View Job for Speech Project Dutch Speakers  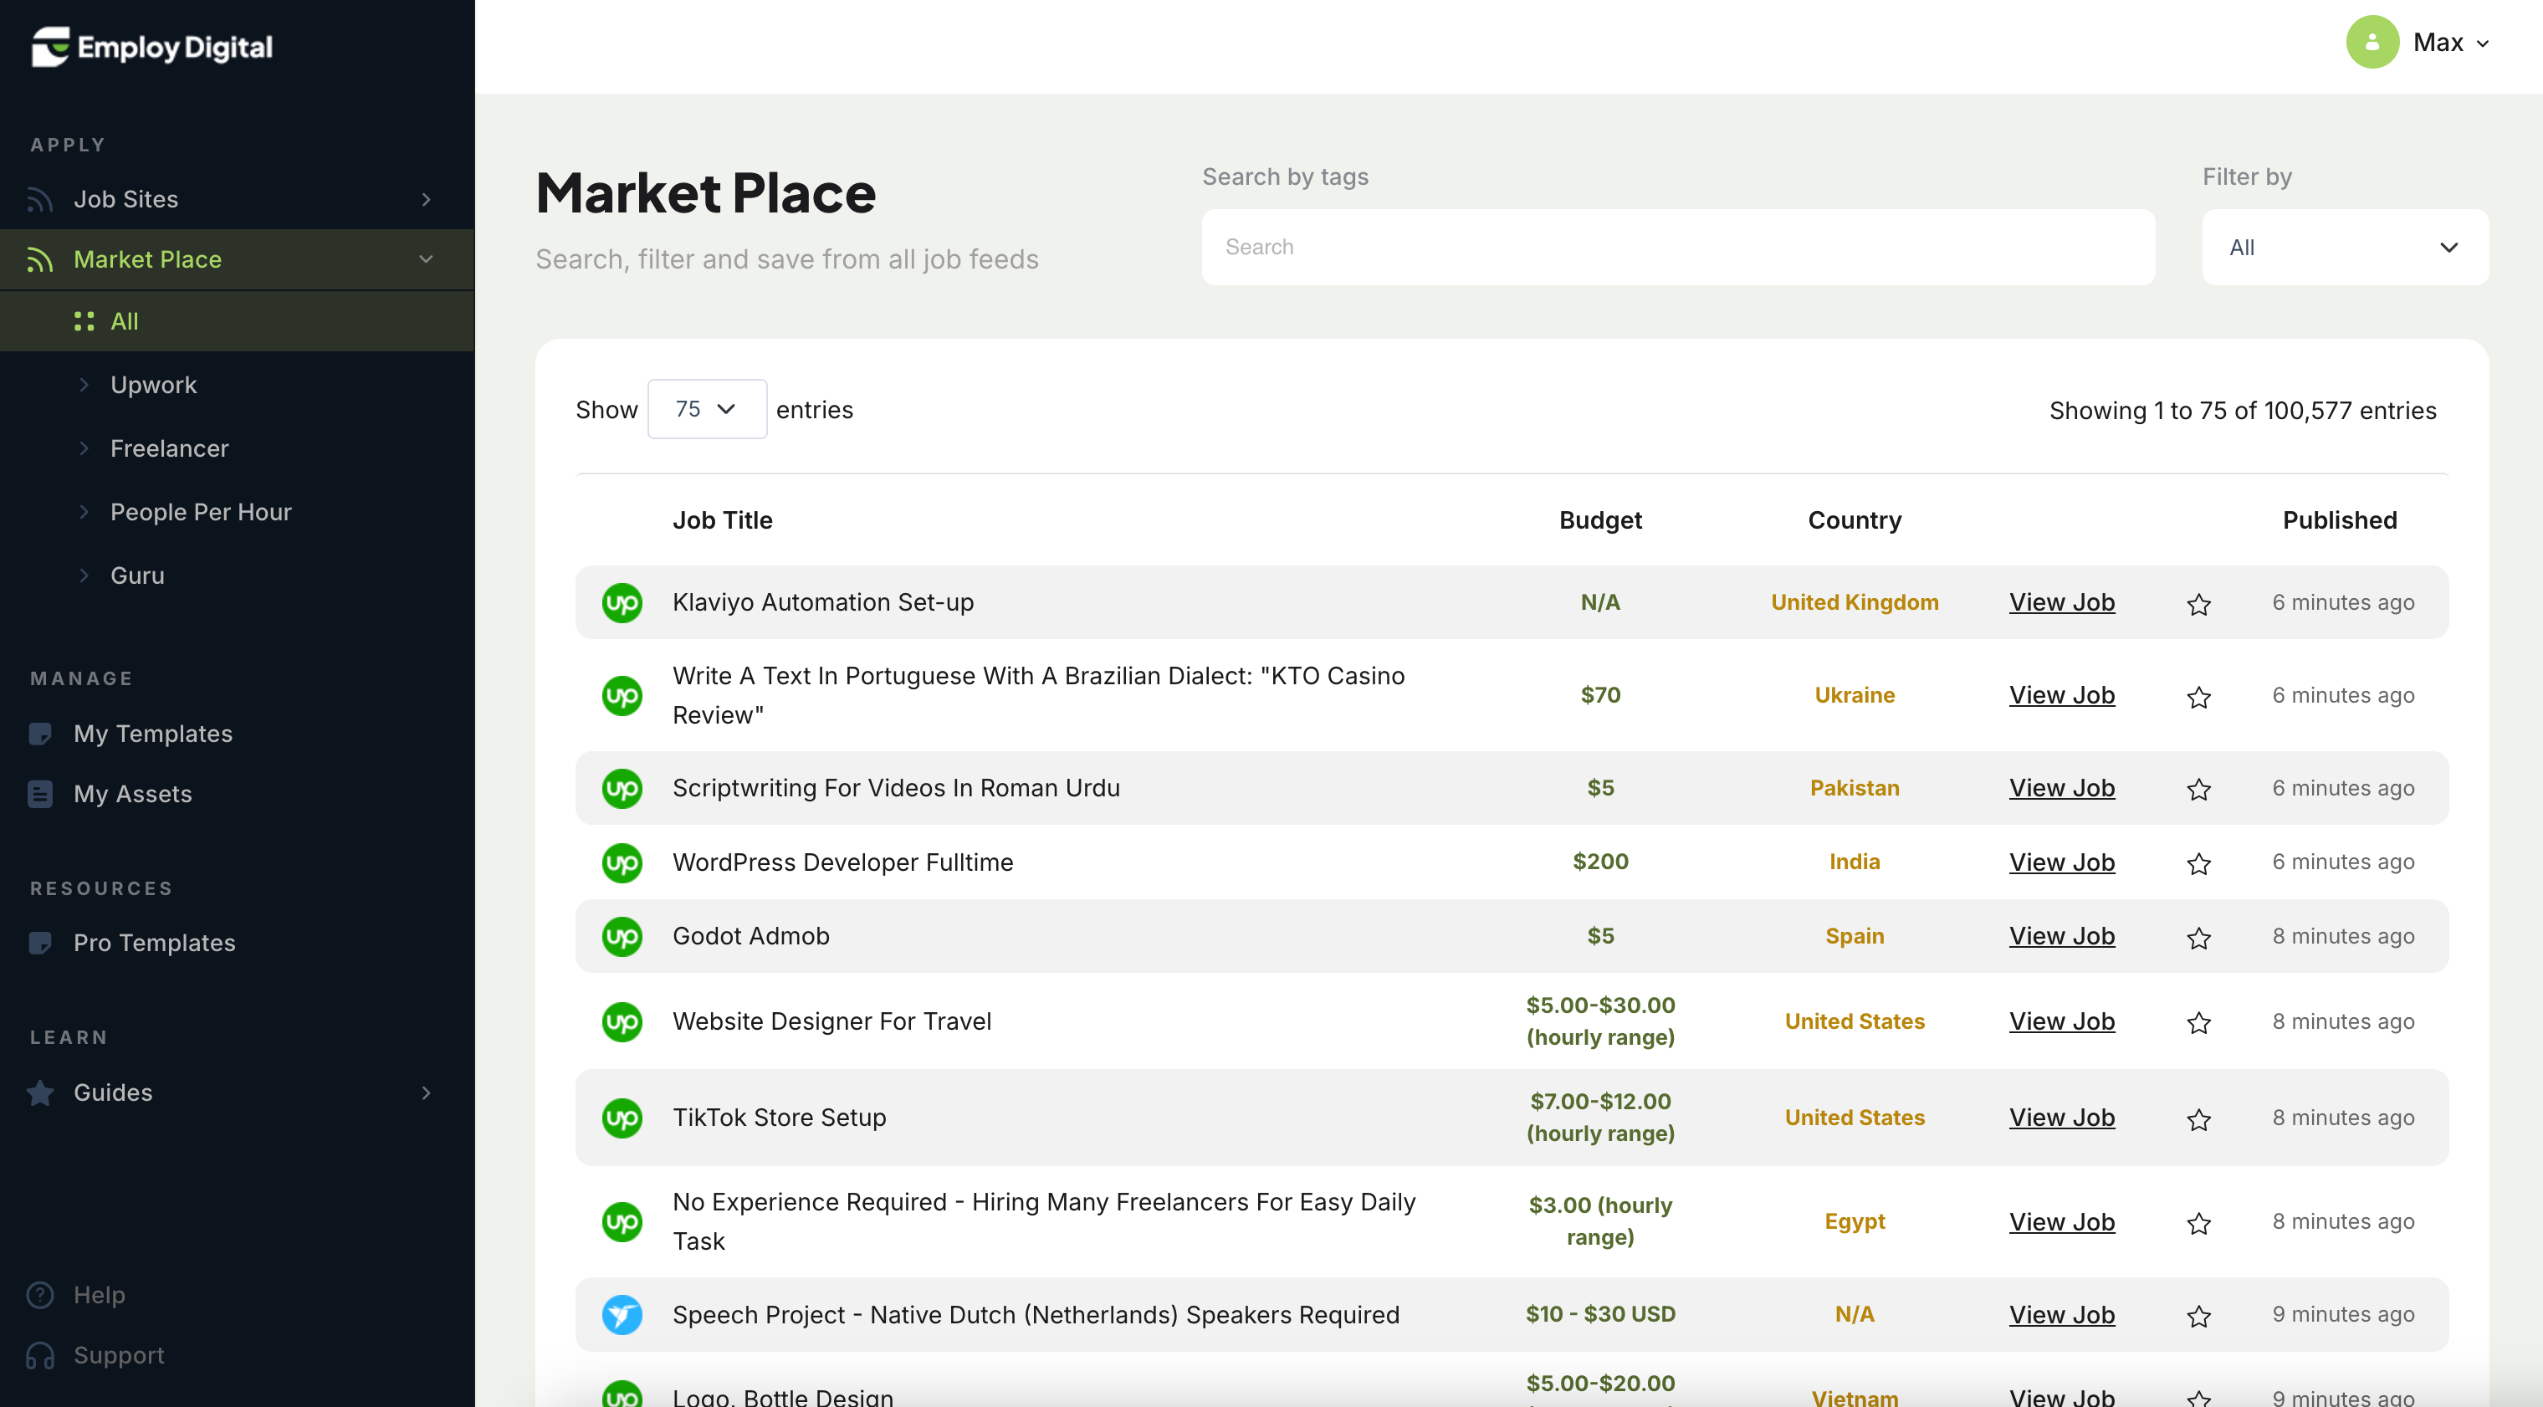2061,1315
